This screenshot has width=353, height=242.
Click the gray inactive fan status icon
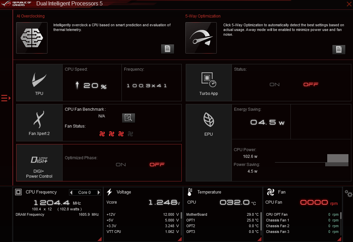click(x=130, y=134)
